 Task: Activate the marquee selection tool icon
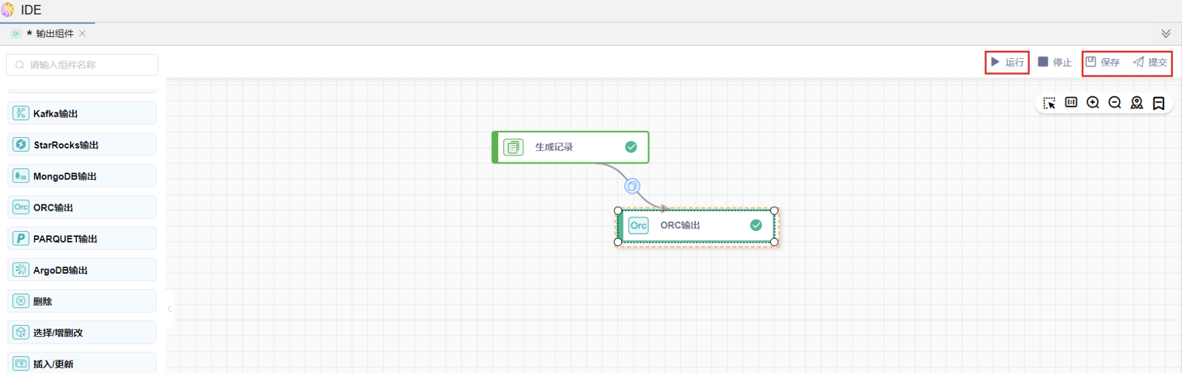1049,103
